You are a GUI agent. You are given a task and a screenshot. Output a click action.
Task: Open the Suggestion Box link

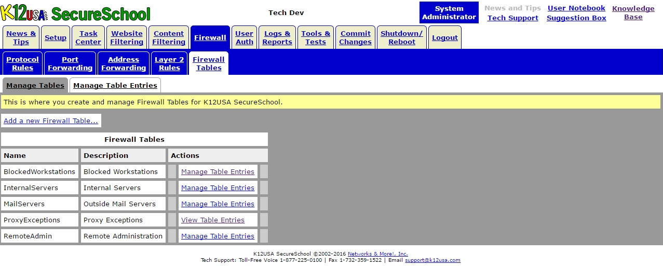pos(576,18)
